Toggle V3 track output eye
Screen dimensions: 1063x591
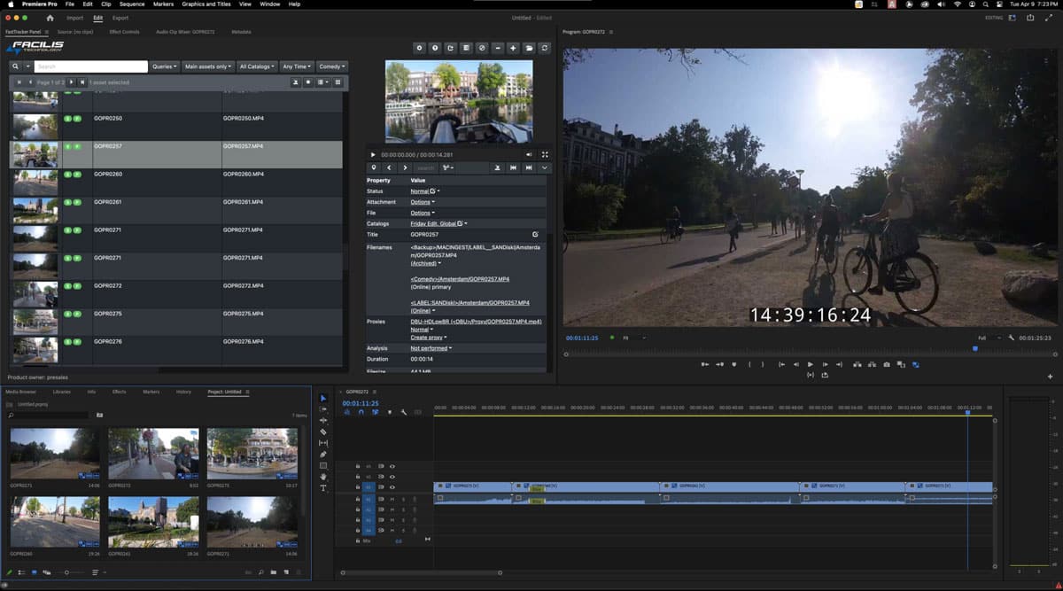pyautogui.click(x=392, y=466)
